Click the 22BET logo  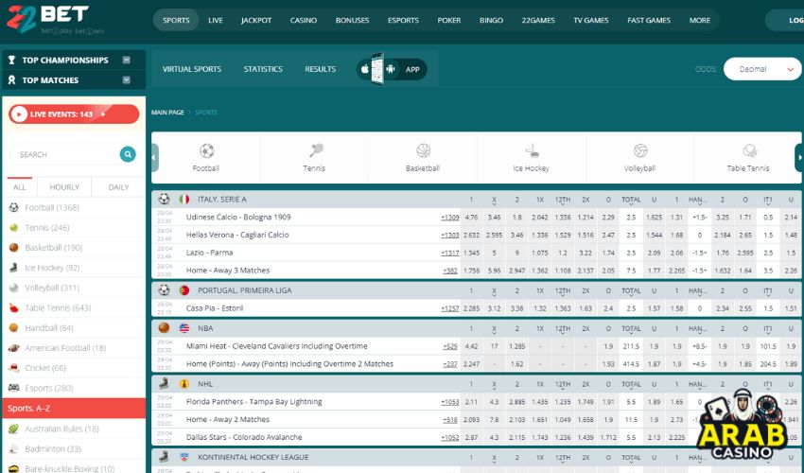pyautogui.click(x=47, y=19)
